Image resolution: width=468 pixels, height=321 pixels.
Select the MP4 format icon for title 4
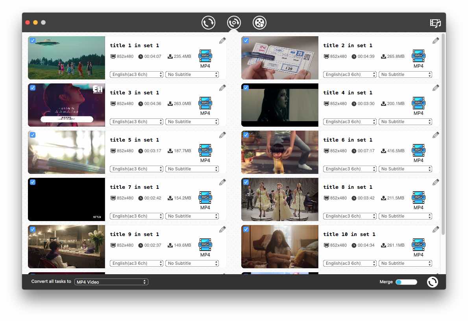418,103
